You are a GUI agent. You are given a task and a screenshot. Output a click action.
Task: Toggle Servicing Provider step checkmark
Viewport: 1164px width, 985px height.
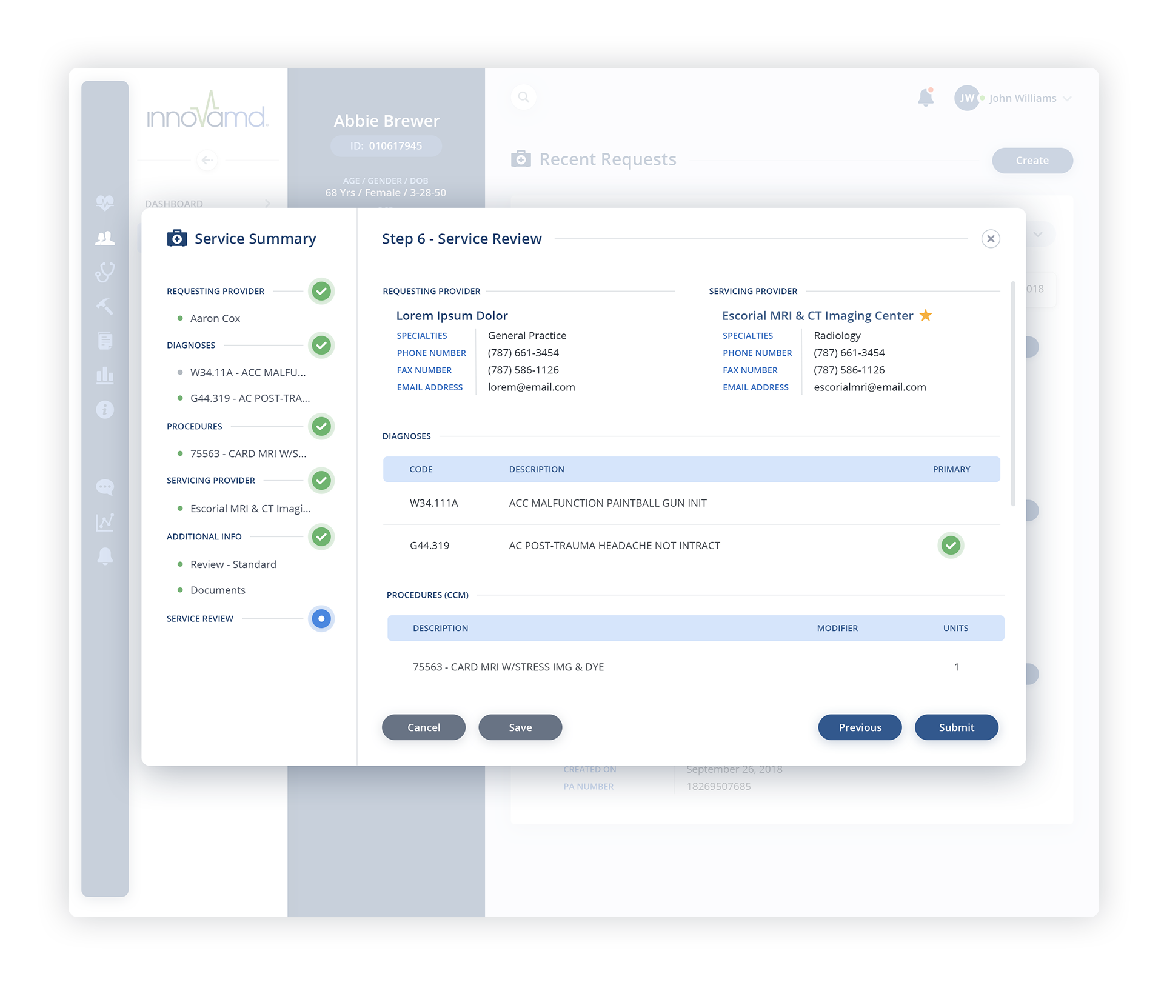point(321,480)
